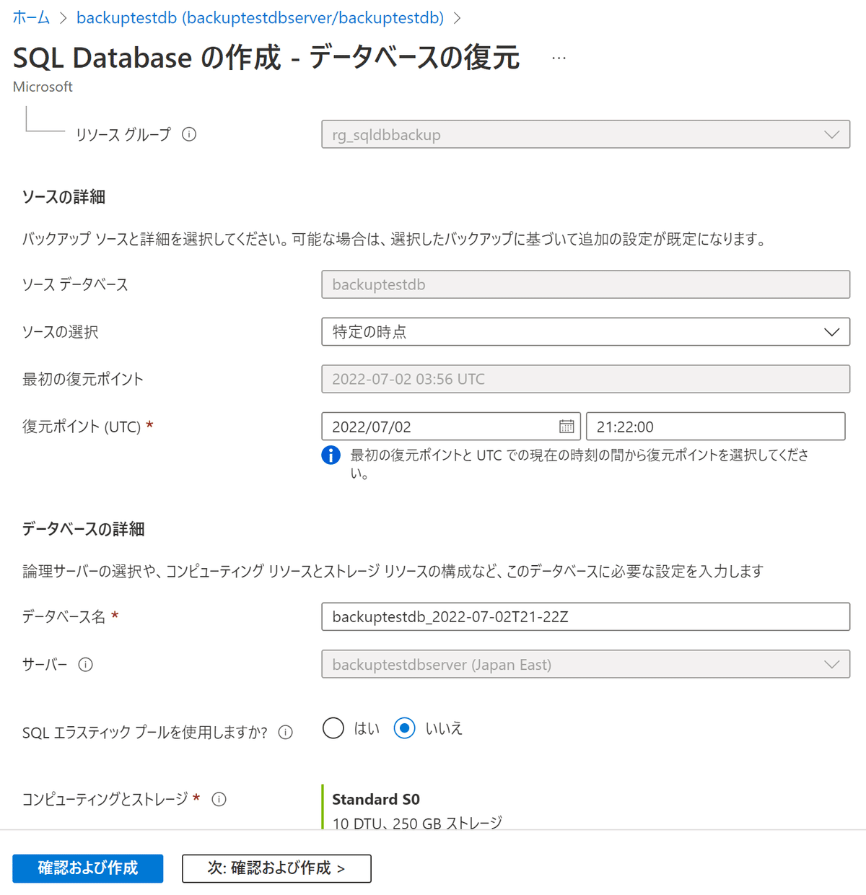Open the ソースの選択 dropdown showing 特定の時点
Screen dimensions: 866x895
(x=585, y=332)
